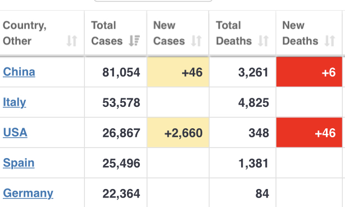
Task: Click the New Deaths column header
Action: click(x=309, y=33)
